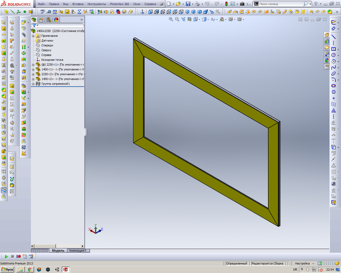Open the Инструменты menu
This screenshot has width=341, height=273.
click(x=97, y=4)
